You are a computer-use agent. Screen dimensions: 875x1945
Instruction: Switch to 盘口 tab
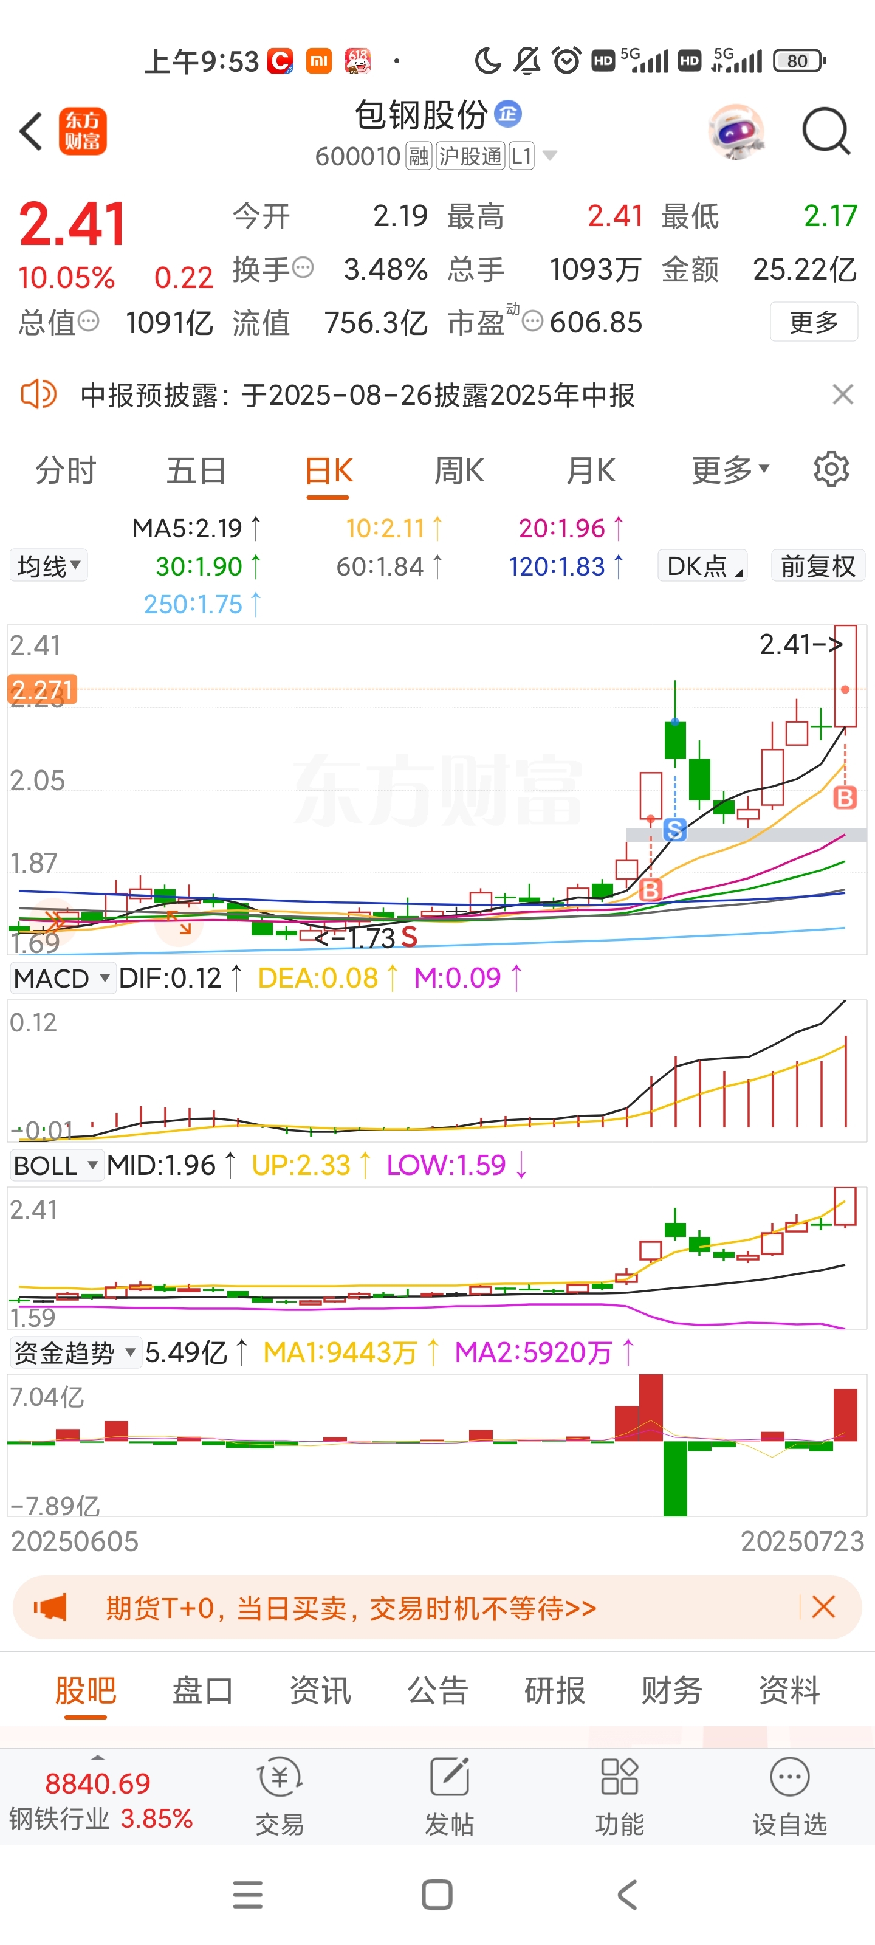[x=203, y=1690]
